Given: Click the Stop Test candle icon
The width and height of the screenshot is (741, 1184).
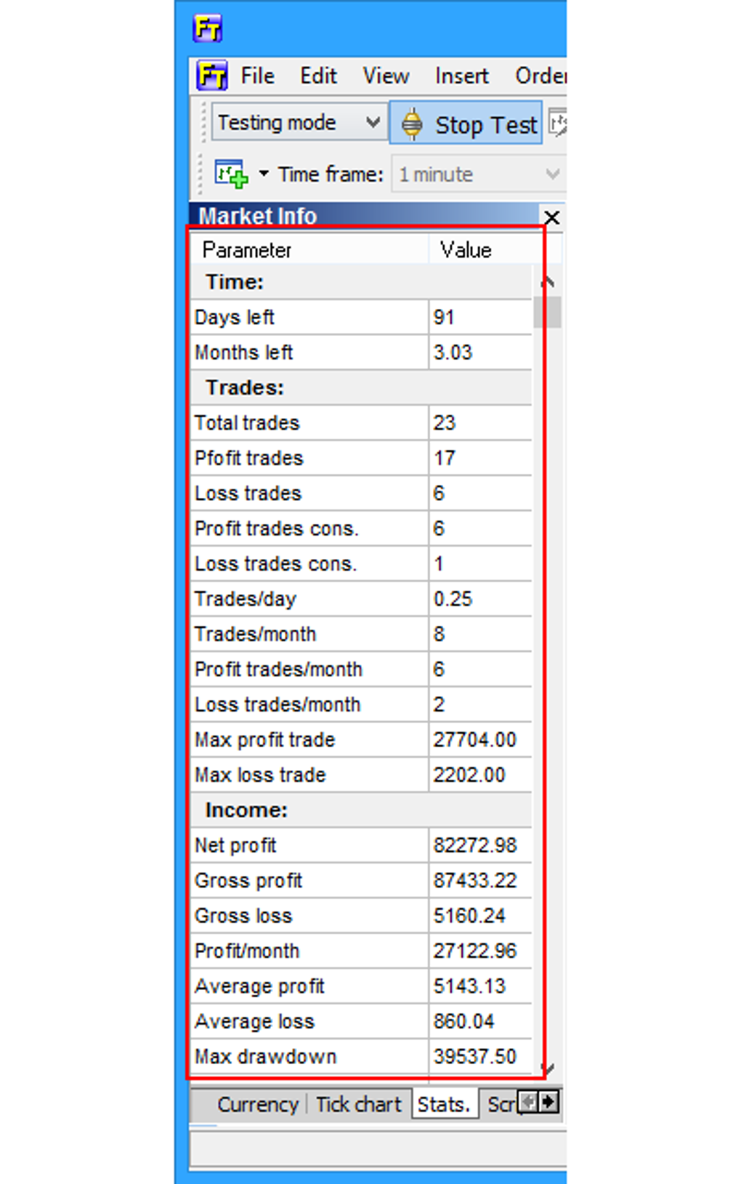Looking at the screenshot, I should (x=412, y=124).
